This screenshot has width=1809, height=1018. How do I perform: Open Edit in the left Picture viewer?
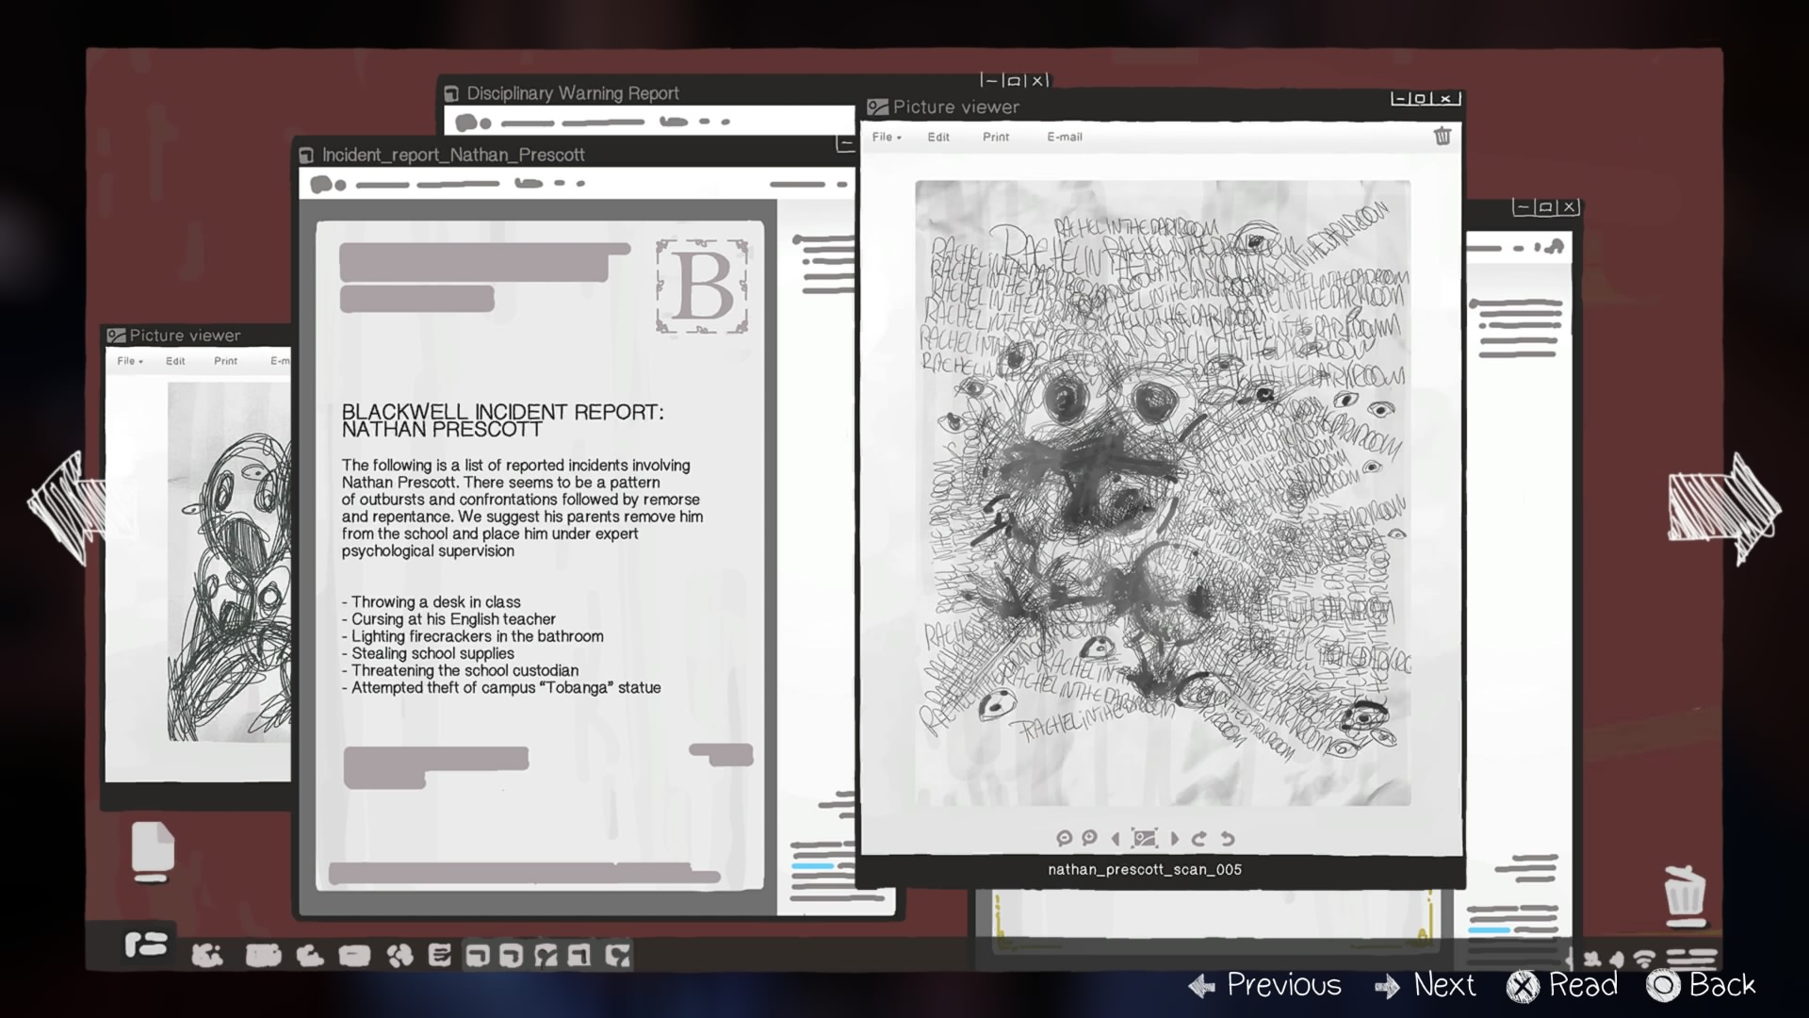(175, 361)
